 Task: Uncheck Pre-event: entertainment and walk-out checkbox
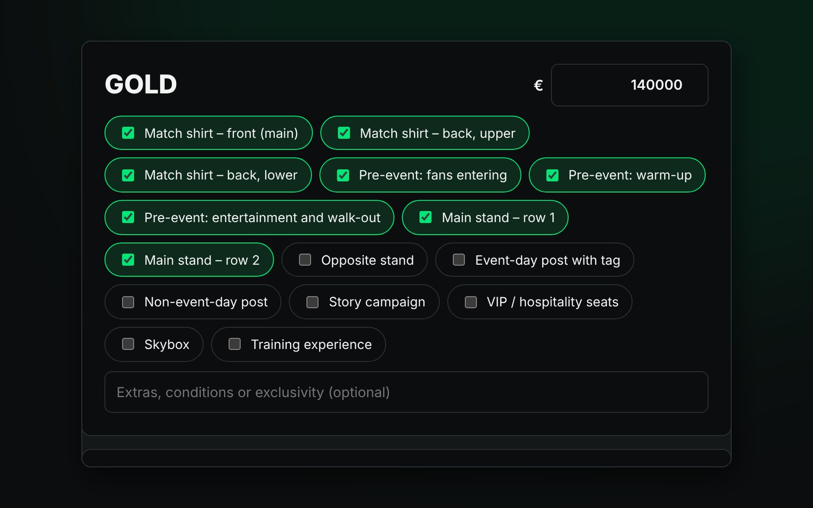(x=128, y=217)
